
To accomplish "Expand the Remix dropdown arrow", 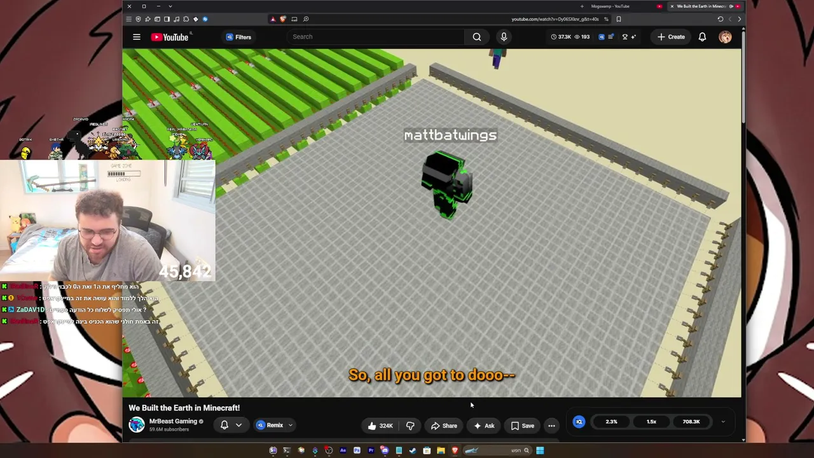I will tap(291, 425).
